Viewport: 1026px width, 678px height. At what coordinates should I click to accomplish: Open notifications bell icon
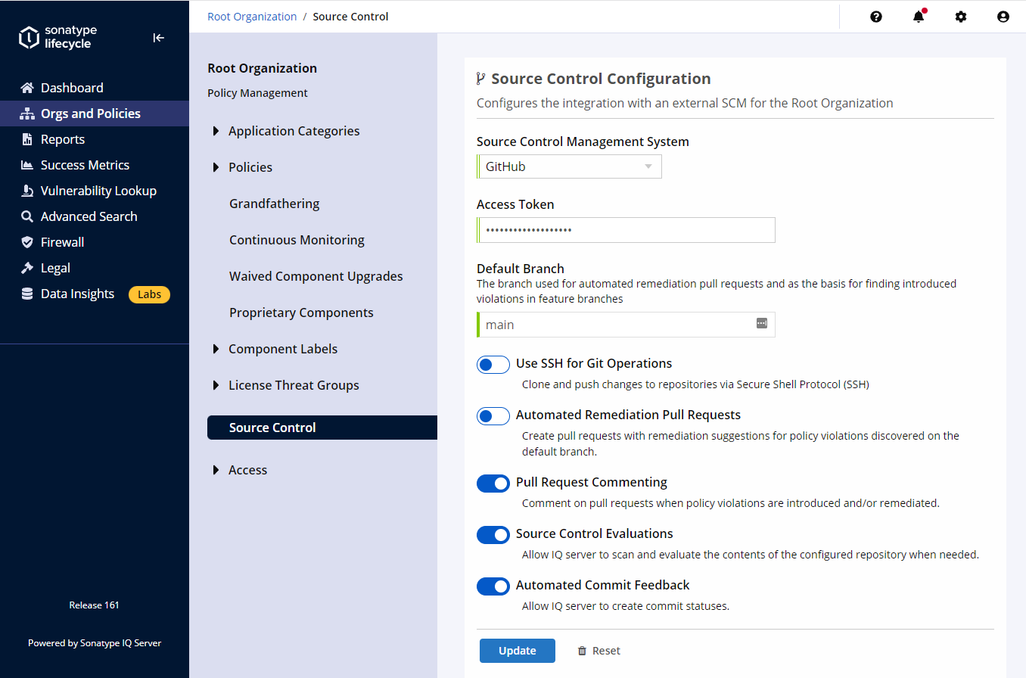919,16
